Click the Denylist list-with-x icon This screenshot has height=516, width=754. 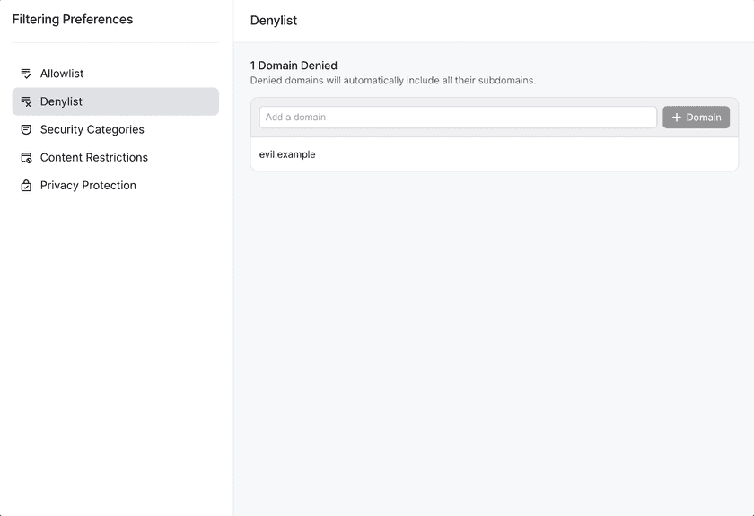[x=26, y=101]
